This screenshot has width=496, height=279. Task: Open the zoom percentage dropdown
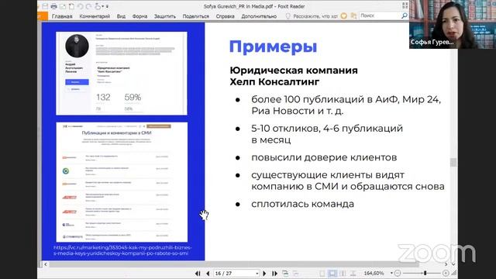[391, 274]
